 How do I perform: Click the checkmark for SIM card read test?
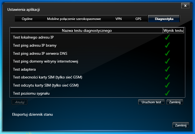167,85
